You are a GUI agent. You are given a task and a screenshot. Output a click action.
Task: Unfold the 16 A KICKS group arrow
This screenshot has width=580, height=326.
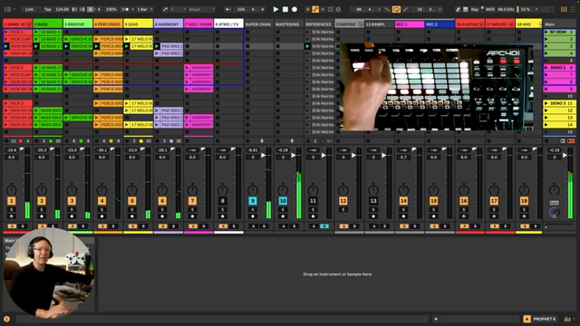(x=481, y=24)
